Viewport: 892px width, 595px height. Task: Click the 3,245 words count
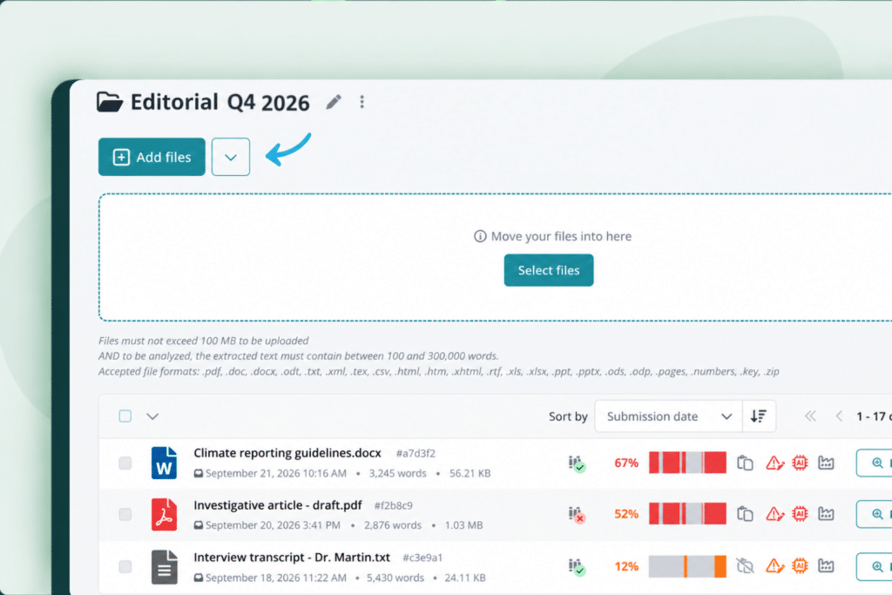point(397,473)
